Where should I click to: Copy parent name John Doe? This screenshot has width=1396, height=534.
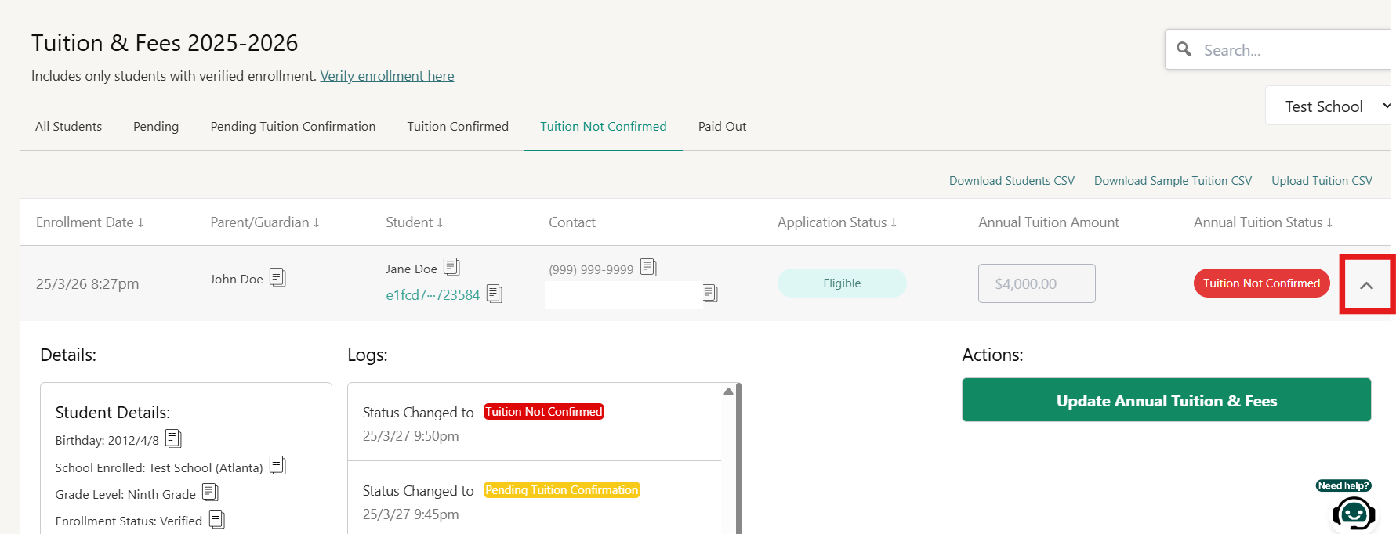coord(277,277)
